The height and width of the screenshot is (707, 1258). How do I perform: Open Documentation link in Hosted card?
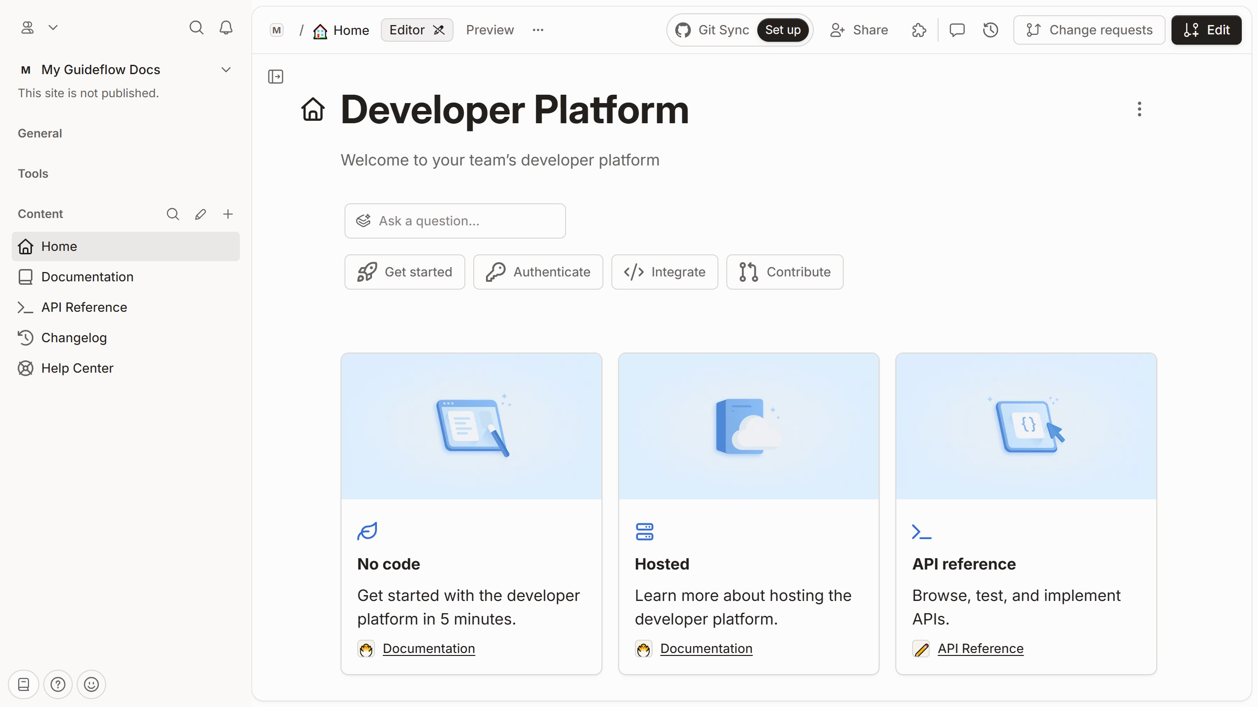[x=706, y=649]
